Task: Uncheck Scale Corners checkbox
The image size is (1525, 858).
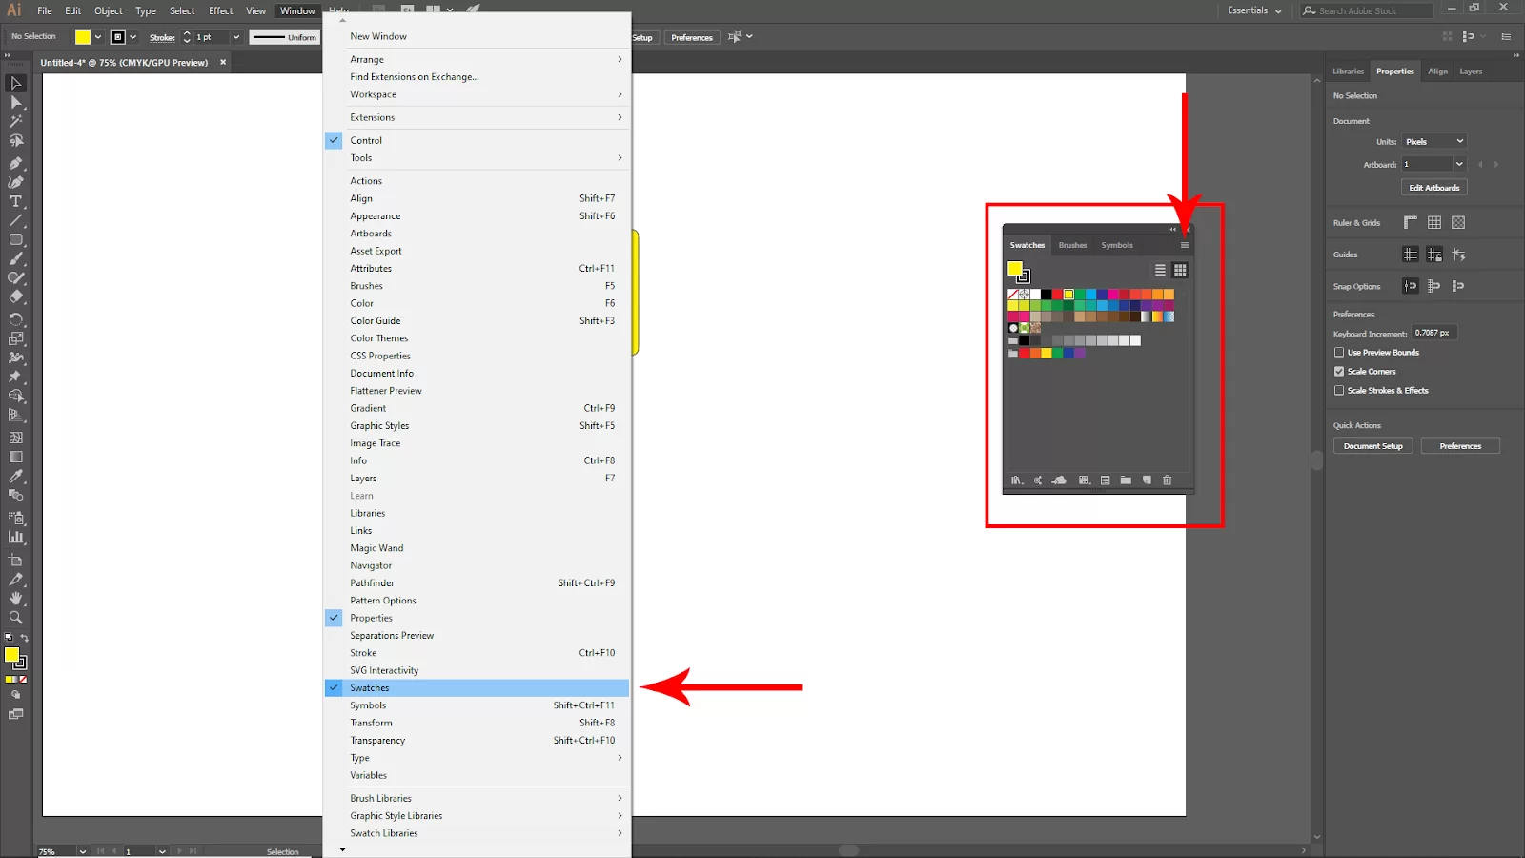Action: tap(1339, 372)
